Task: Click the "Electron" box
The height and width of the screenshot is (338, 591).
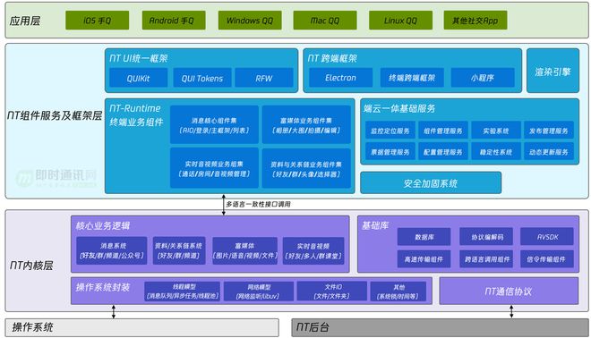Action: [341, 78]
